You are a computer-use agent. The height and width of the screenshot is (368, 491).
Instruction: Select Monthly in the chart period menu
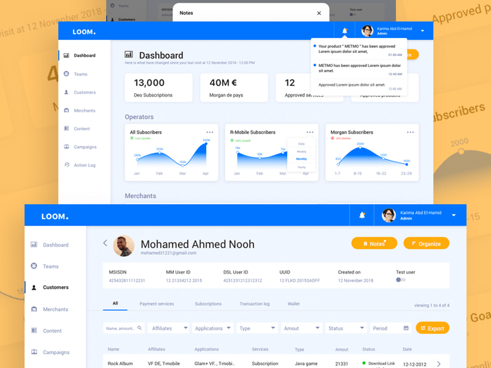click(x=301, y=159)
